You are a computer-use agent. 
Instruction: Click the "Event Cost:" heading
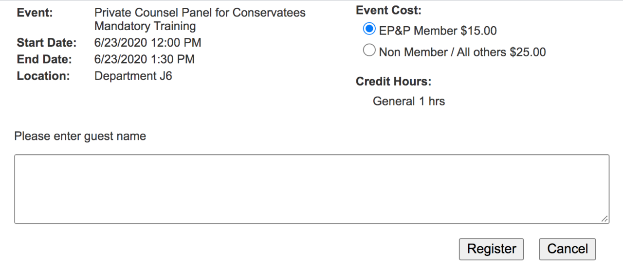[x=388, y=10]
